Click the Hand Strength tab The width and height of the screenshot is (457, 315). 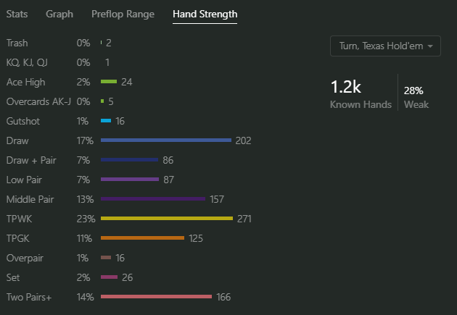205,14
